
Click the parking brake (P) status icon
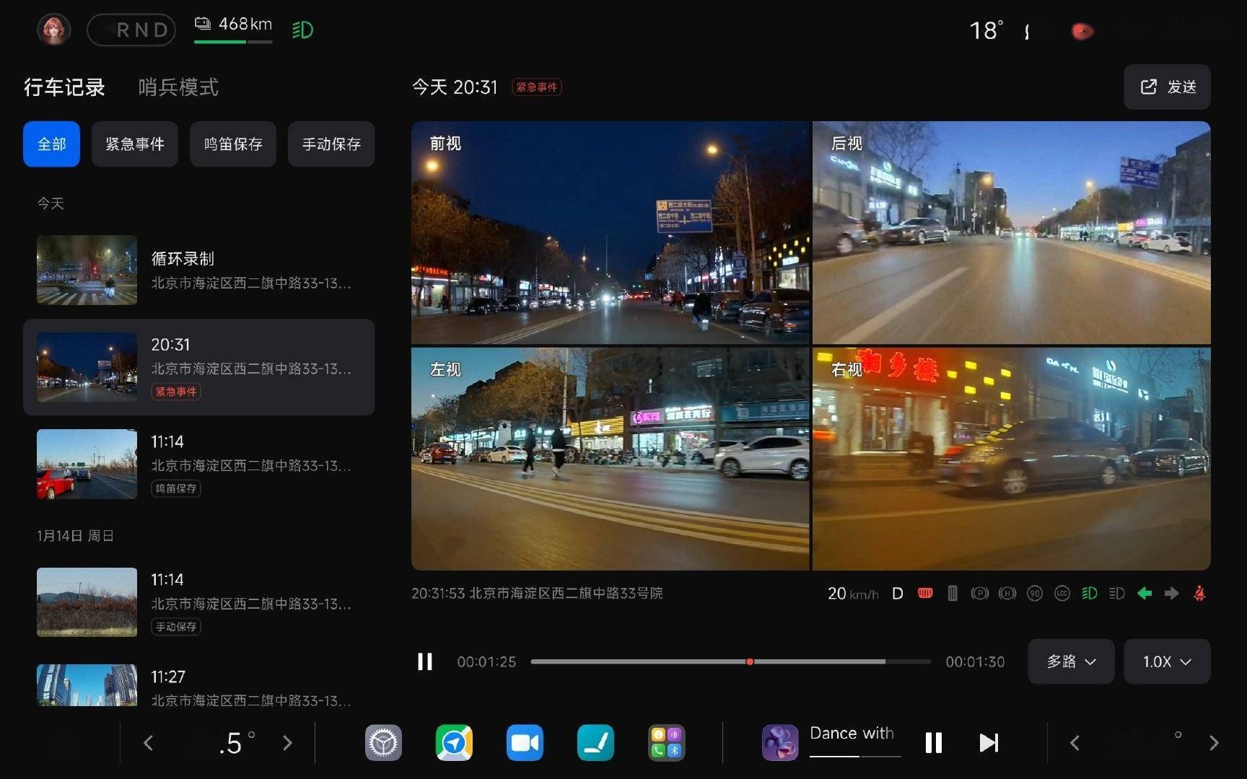pos(980,593)
